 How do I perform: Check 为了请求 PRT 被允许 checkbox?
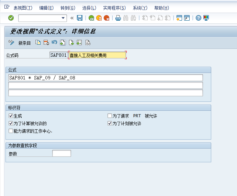(110, 116)
